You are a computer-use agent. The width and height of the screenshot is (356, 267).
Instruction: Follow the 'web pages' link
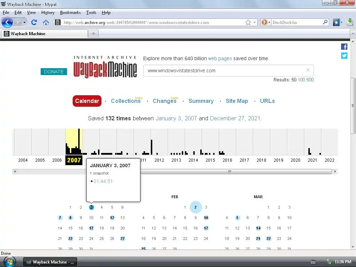pyautogui.click(x=220, y=58)
